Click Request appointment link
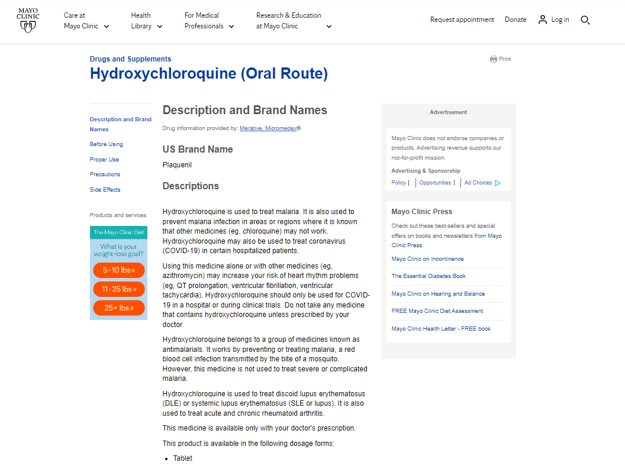Viewport: 625px width, 469px height. 462,20
